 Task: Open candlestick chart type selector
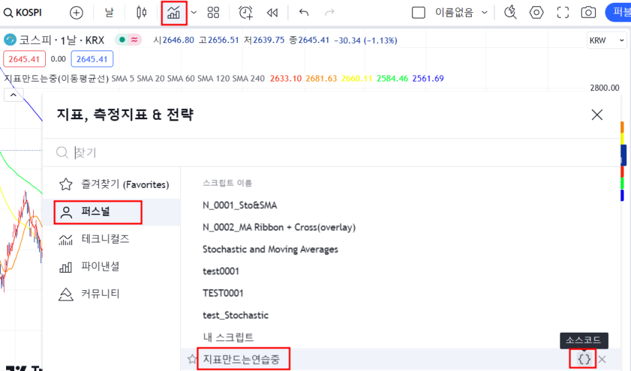click(142, 13)
